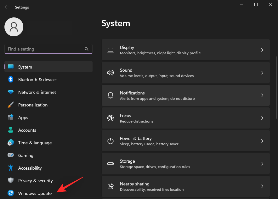Screen dimensions: 278x199
Task: Click the Personalization paintbrush icon
Action: pyautogui.click(x=10, y=105)
